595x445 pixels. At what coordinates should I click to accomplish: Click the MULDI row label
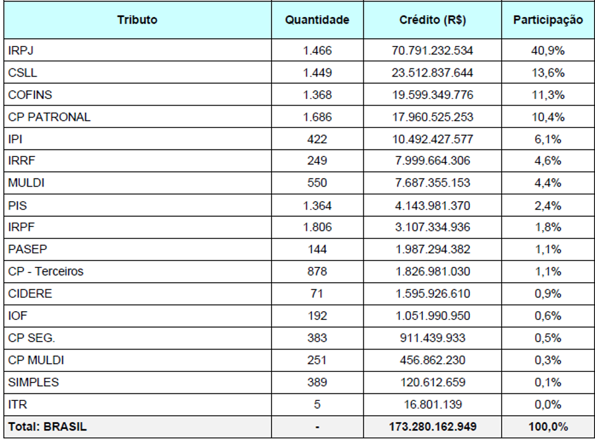pyautogui.click(x=26, y=183)
